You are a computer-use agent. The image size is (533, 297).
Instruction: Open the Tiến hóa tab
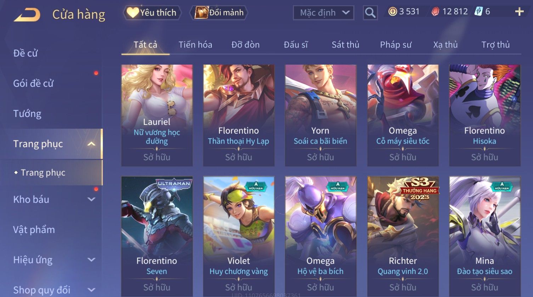(x=195, y=45)
